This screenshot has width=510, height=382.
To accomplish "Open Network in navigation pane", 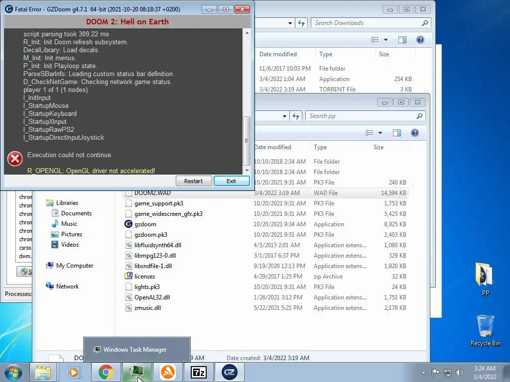I will [67, 286].
